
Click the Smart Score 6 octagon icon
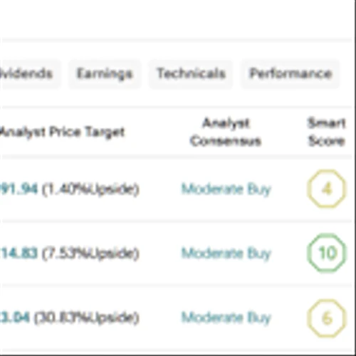coord(327,318)
